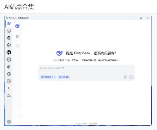Send the message with the up-arrow button
Viewport: 157px width, 130px height.
point(131,77)
